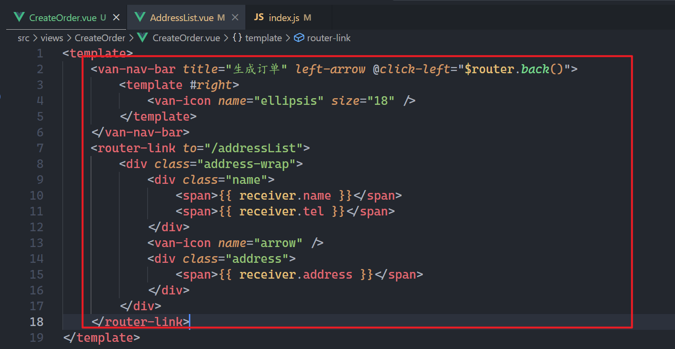Click 'receiver.name' expression

(285, 196)
